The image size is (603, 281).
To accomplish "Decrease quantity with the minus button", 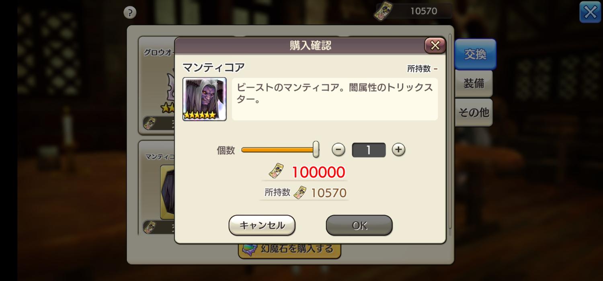I will [x=338, y=150].
